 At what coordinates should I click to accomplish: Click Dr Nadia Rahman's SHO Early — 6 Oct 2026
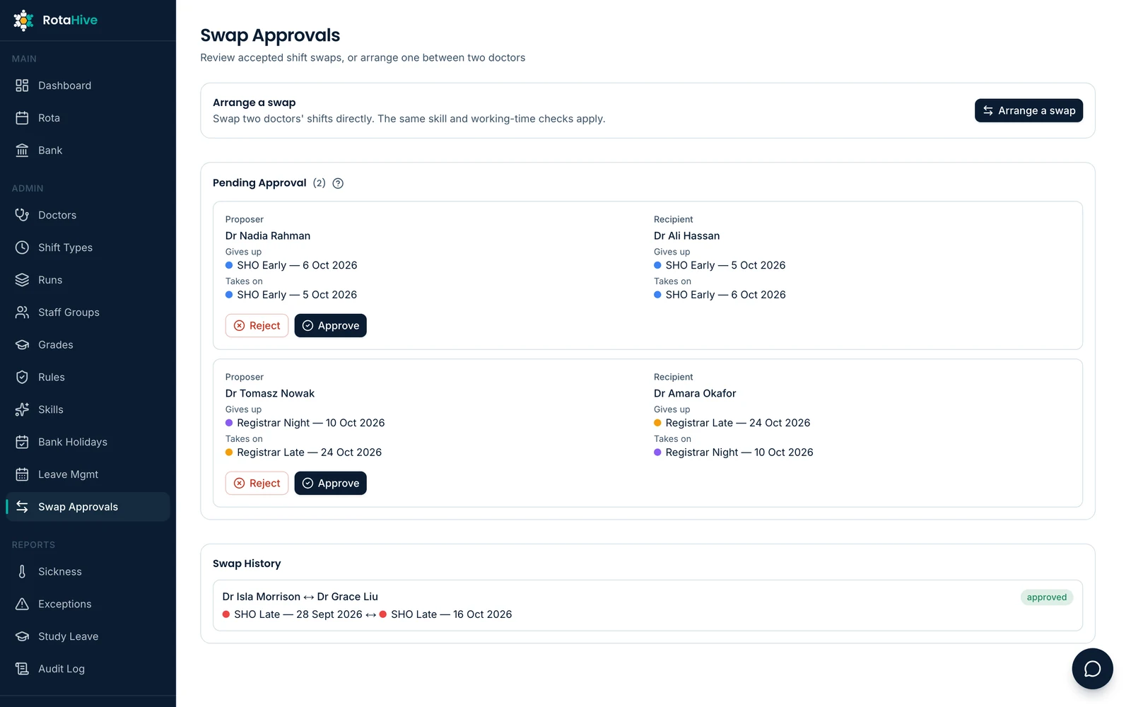(x=291, y=265)
